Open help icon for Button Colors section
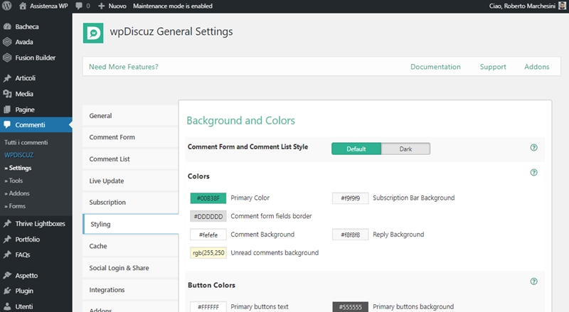The height and width of the screenshot is (312, 569). 534,281
